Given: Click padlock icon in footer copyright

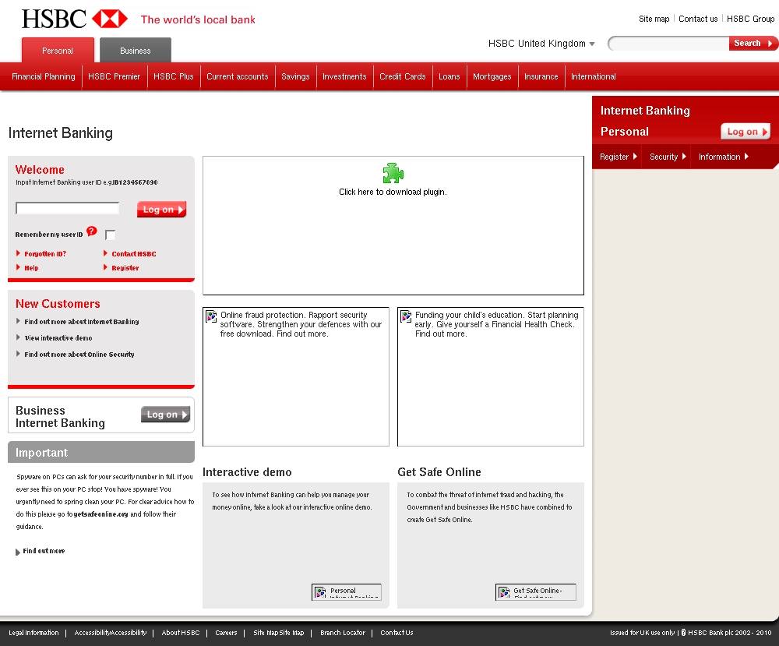Looking at the screenshot, I should pos(684,633).
